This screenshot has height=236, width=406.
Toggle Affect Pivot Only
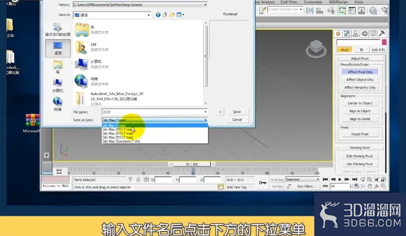pyautogui.click(x=360, y=72)
